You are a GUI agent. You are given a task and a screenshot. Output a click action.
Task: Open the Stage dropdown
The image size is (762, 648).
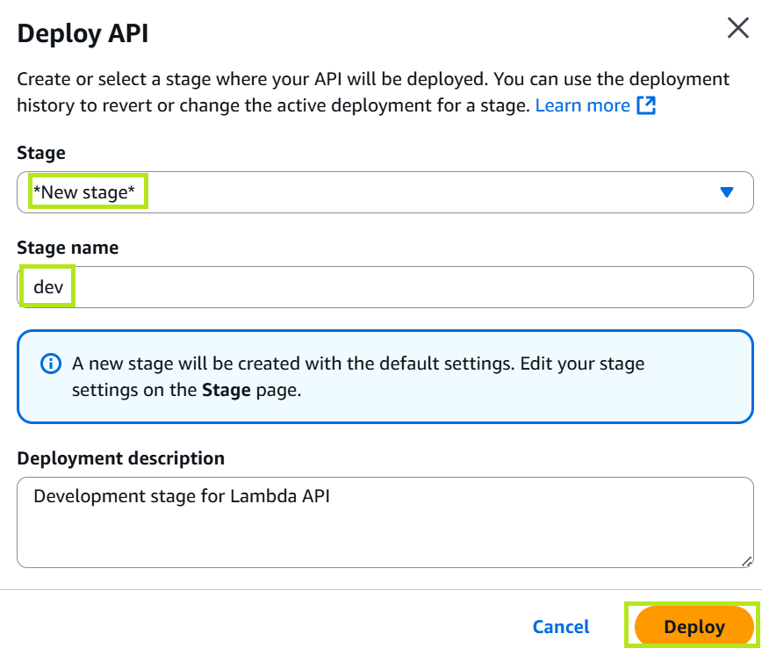pos(385,192)
